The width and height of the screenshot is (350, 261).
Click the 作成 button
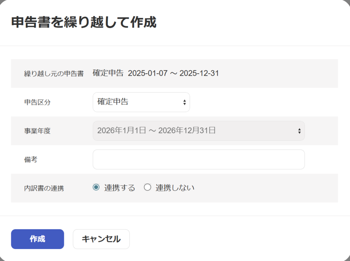38,239
